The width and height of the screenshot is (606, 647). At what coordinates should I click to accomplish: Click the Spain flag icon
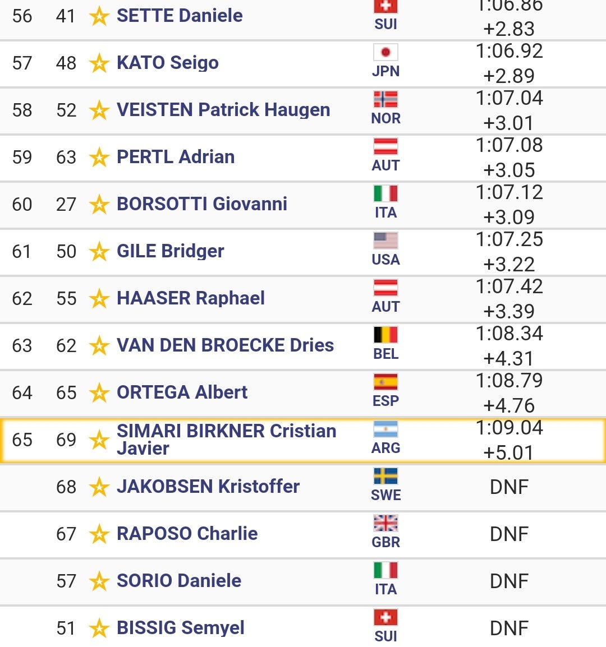[x=385, y=382]
